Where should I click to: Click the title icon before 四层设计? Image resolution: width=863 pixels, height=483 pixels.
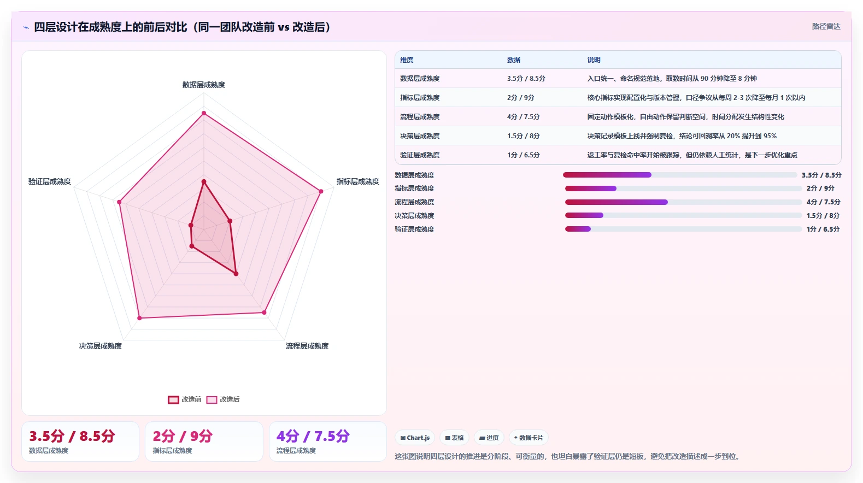tap(26, 27)
